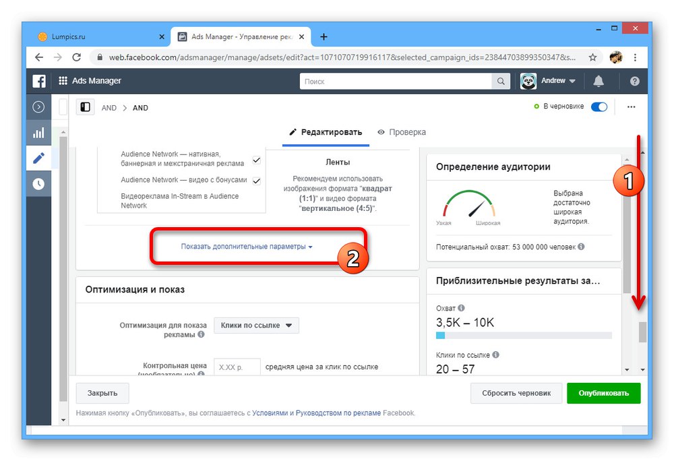Switch to Lumpics.ru browser tab
The width and height of the screenshot is (674, 461).
pyautogui.click(x=102, y=37)
